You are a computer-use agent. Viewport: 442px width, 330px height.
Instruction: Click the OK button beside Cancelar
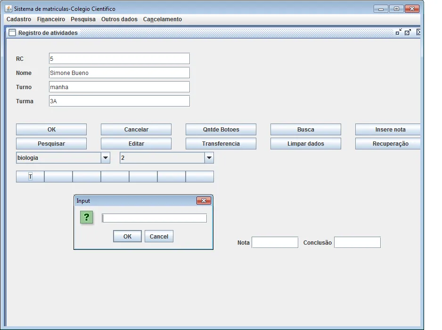tap(51, 130)
